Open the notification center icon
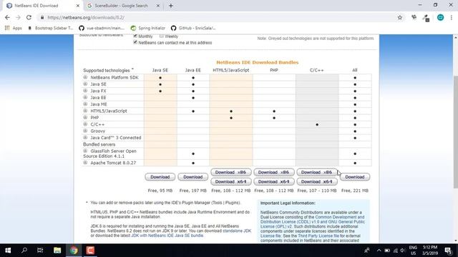Viewport: 458px width, 257px height. tap(449, 251)
